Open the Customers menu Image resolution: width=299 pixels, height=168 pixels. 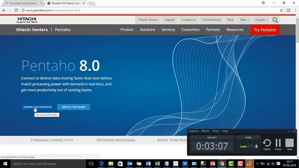[x=190, y=29]
